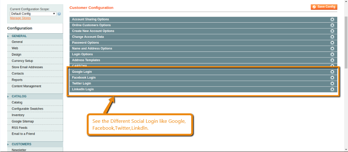Expand the Twitter Login section header
Image resolution: width=348 pixels, height=152 pixels.
pos(203,84)
